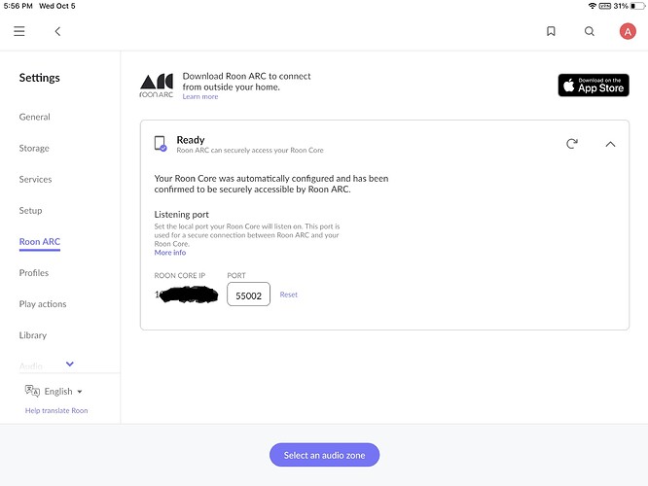Click the PORT label
Screen dimensions: 648x486
click(x=236, y=275)
